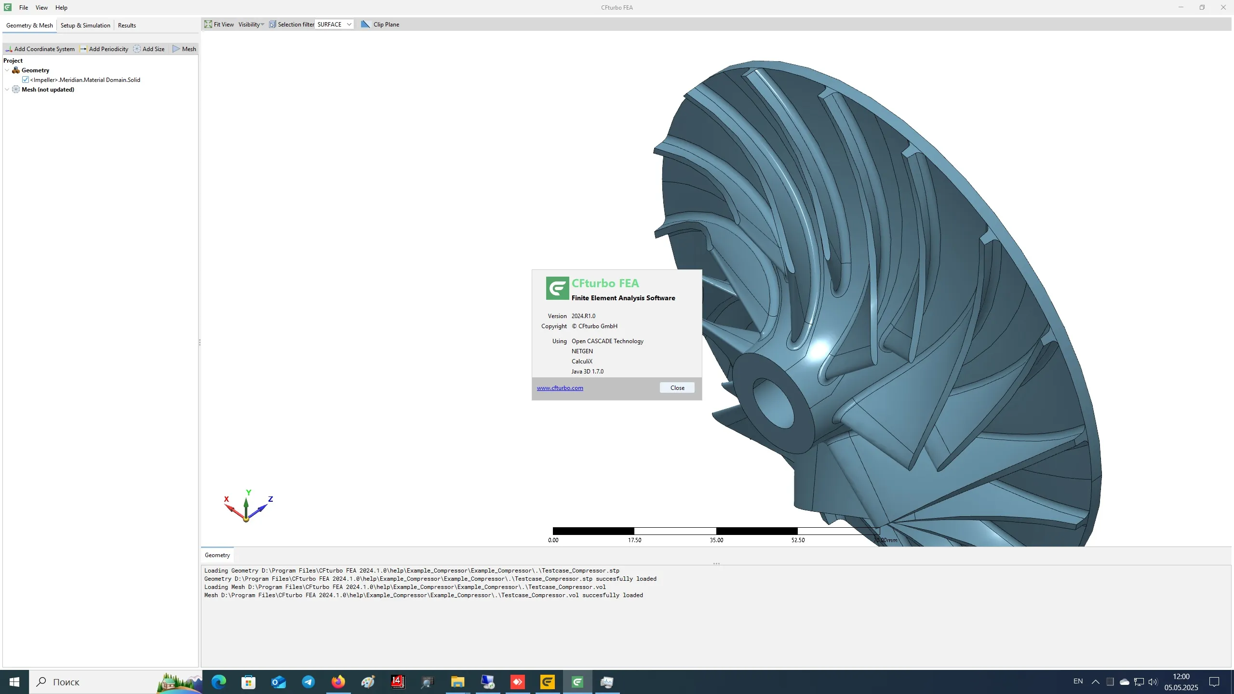Open the notification center icon
The height and width of the screenshot is (694, 1234).
click(x=1214, y=681)
